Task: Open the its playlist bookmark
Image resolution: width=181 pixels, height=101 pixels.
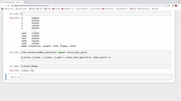Action: 56,9
